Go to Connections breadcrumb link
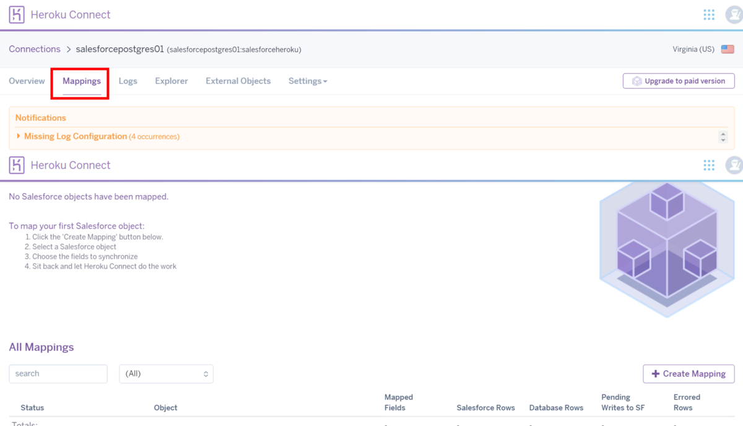 point(35,49)
